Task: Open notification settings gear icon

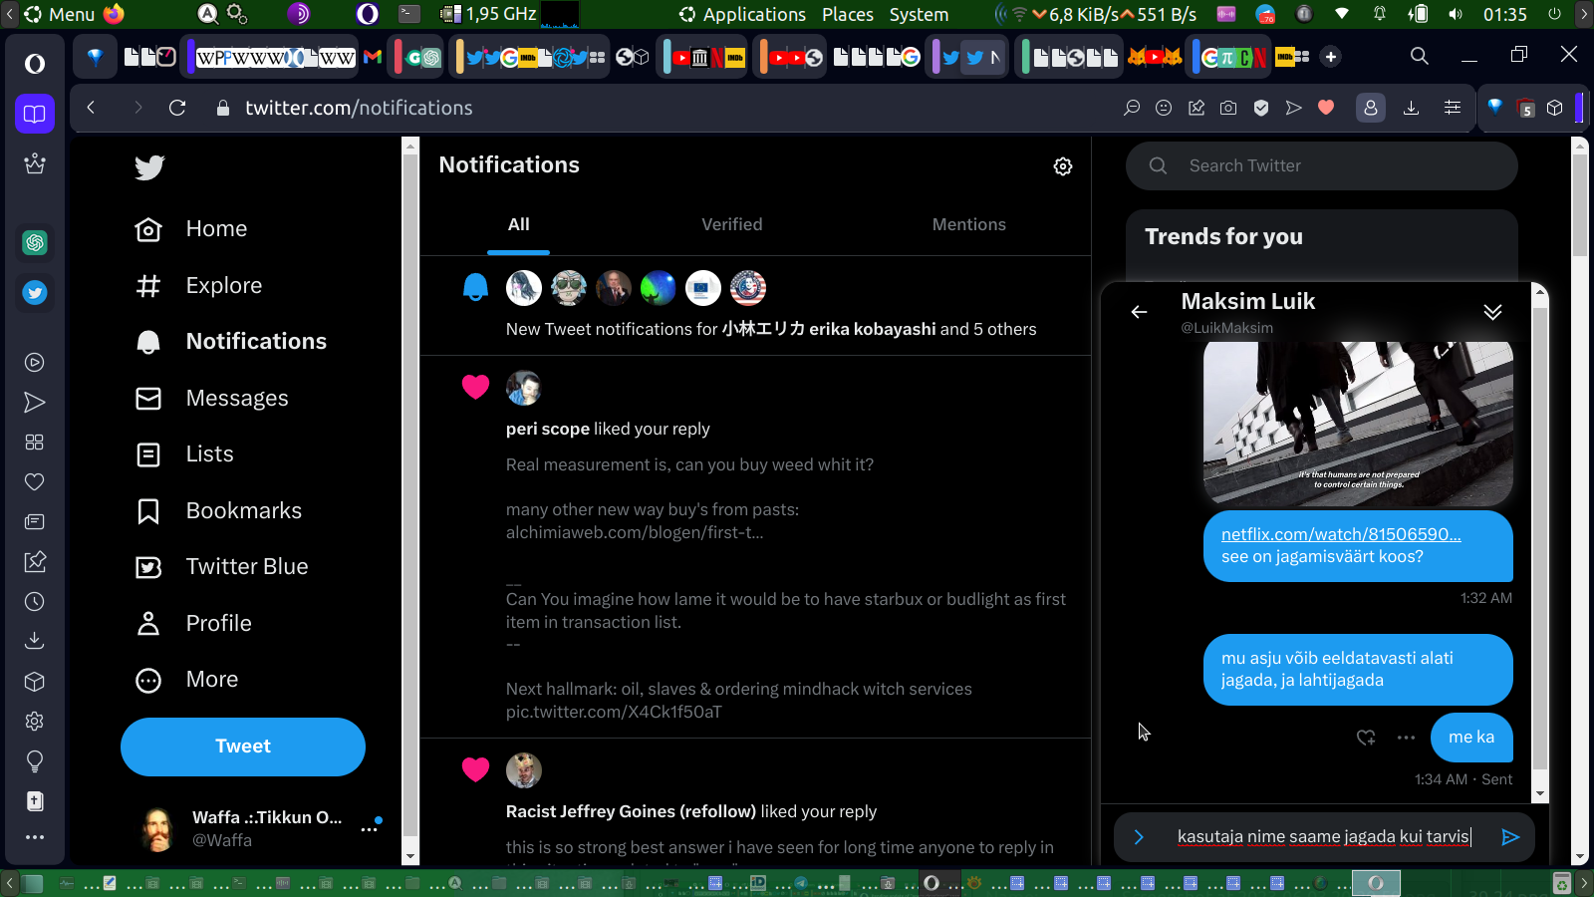Action: [1063, 166]
